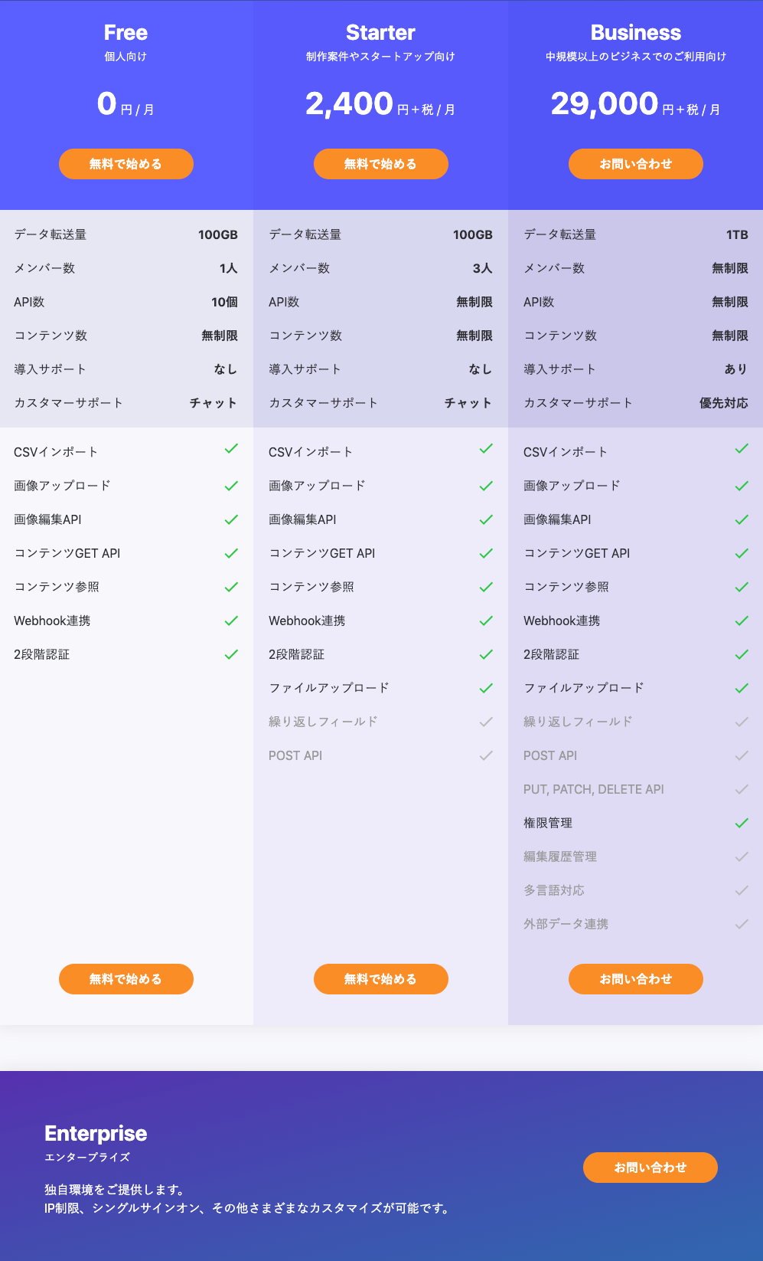The height and width of the screenshot is (1261, 763).
Task: Click the checkmark for Free plan's CSVインポート
Action: pyautogui.click(x=231, y=449)
